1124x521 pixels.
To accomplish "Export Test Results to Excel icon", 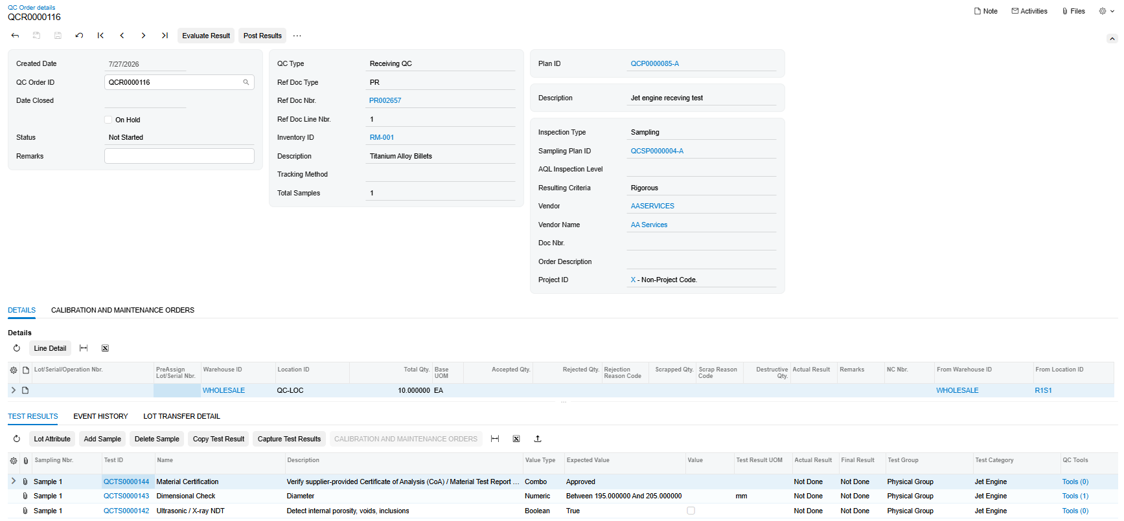I will (516, 439).
